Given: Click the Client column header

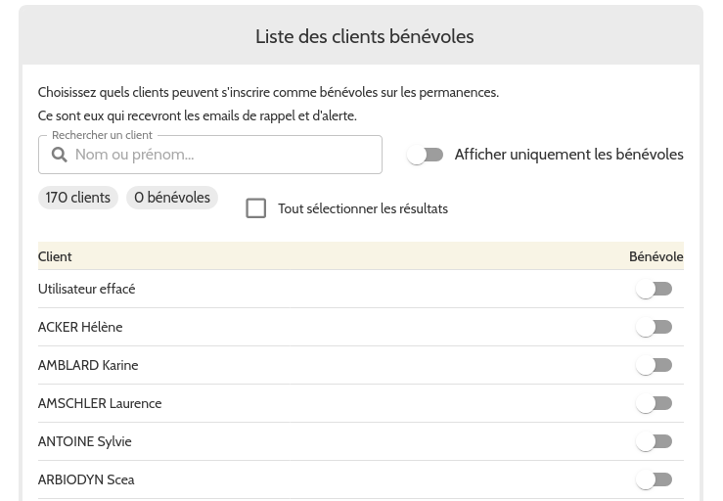Looking at the screenshot, I should point(55,256).
